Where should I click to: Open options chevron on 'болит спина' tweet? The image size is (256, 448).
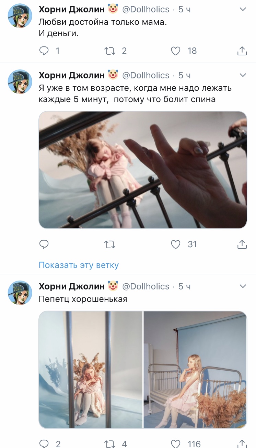coord(243,75)
